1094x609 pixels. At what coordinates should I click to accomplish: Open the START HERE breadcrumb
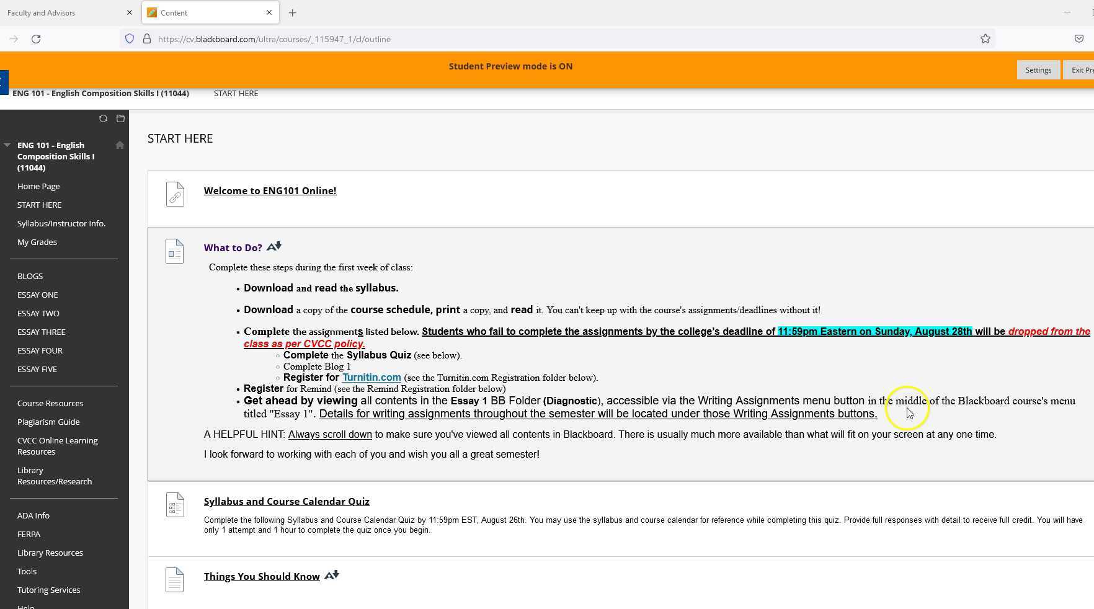(236, 93)
